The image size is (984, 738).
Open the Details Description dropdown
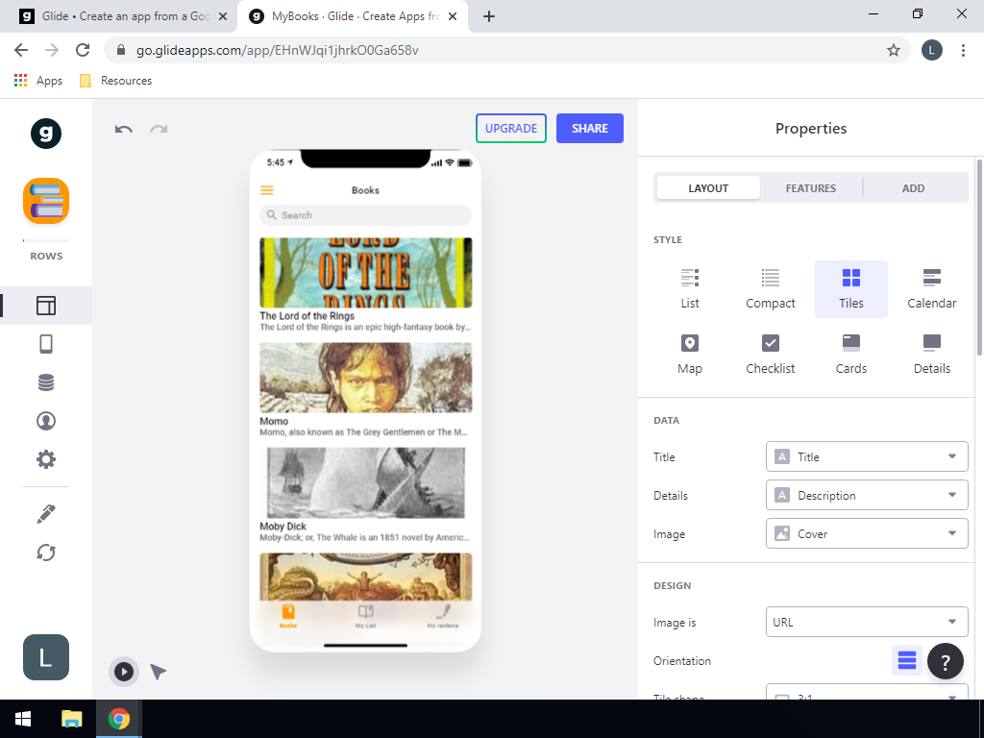pyautogui.click(x=867, y=495)
